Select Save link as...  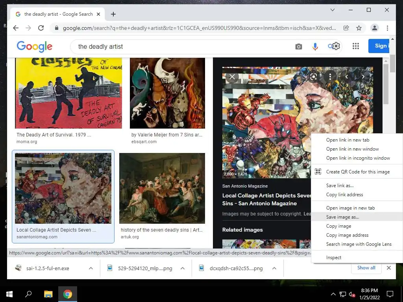357,186
